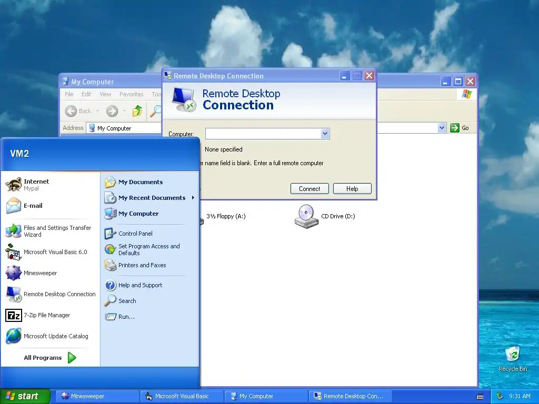Click the green Go arrow icon
Viewport: 539px width, 404px height.
point(454,128)
